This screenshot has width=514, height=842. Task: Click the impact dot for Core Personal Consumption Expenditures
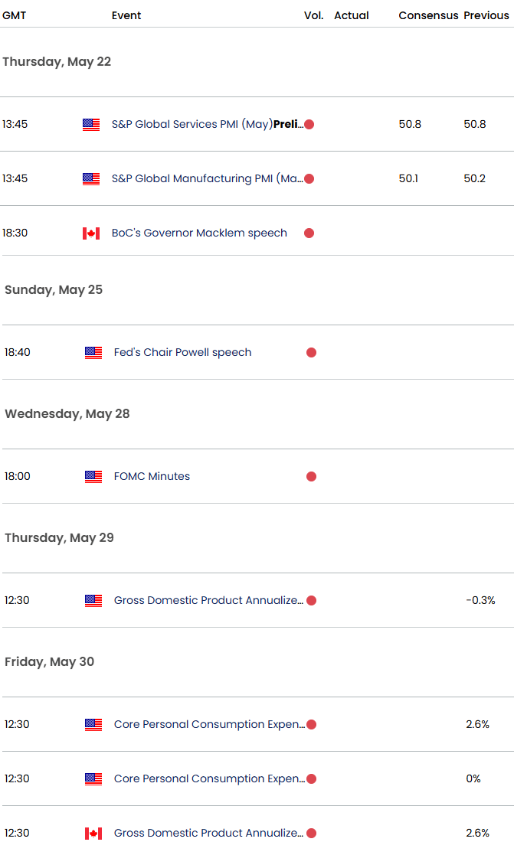312,724
